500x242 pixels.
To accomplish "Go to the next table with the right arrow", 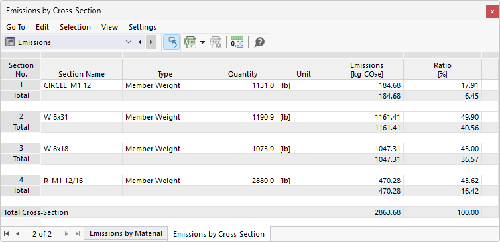I will click(x=151, y=42).
